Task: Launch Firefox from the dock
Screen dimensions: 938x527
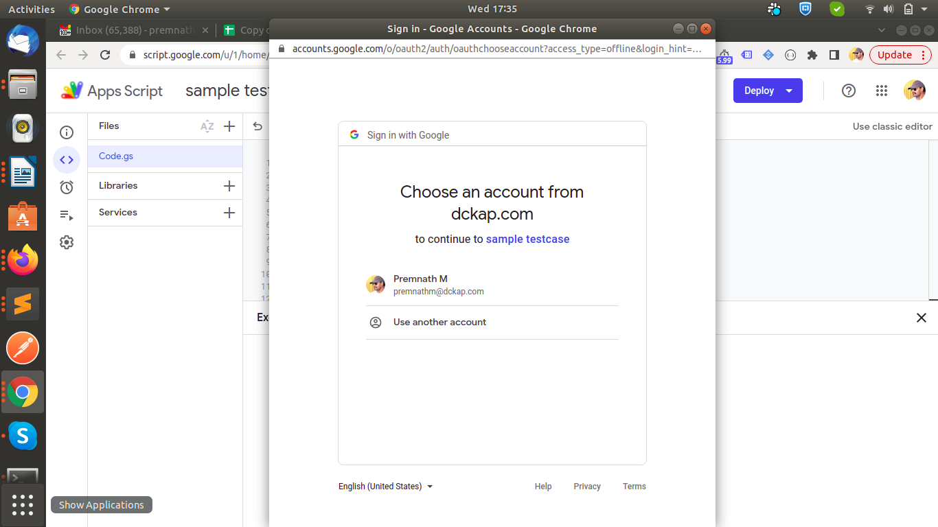Action: [x=23, y=259]
